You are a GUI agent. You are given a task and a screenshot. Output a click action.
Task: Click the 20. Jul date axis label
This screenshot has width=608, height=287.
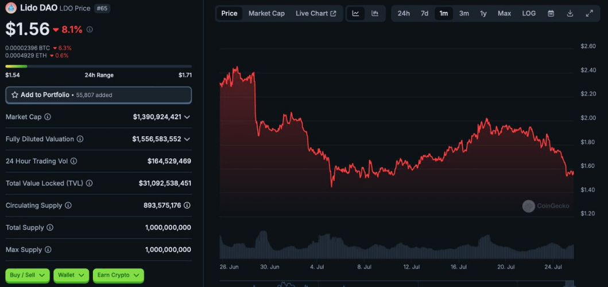pos(506,267)
